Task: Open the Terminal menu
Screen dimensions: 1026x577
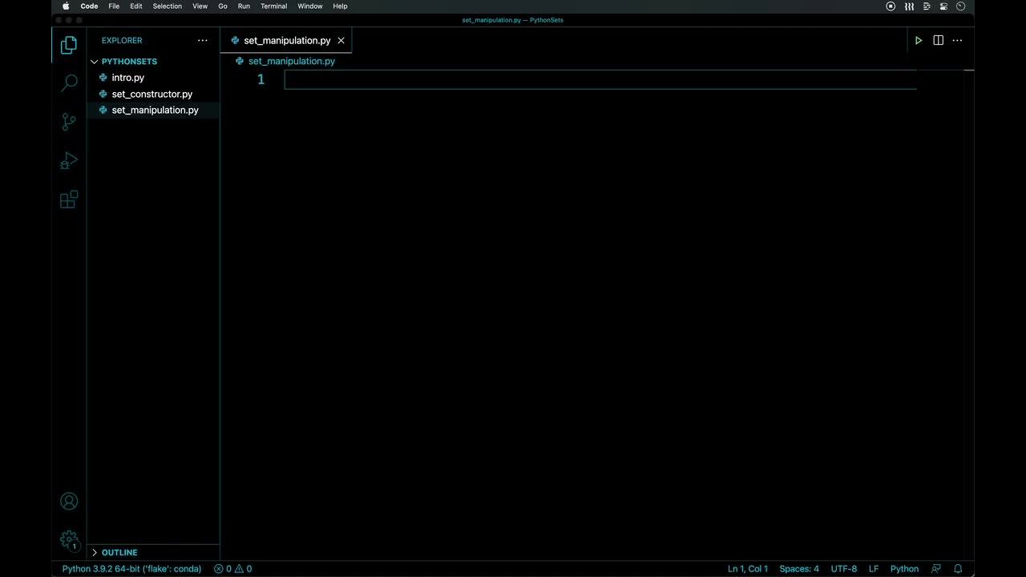Action: 273,6
